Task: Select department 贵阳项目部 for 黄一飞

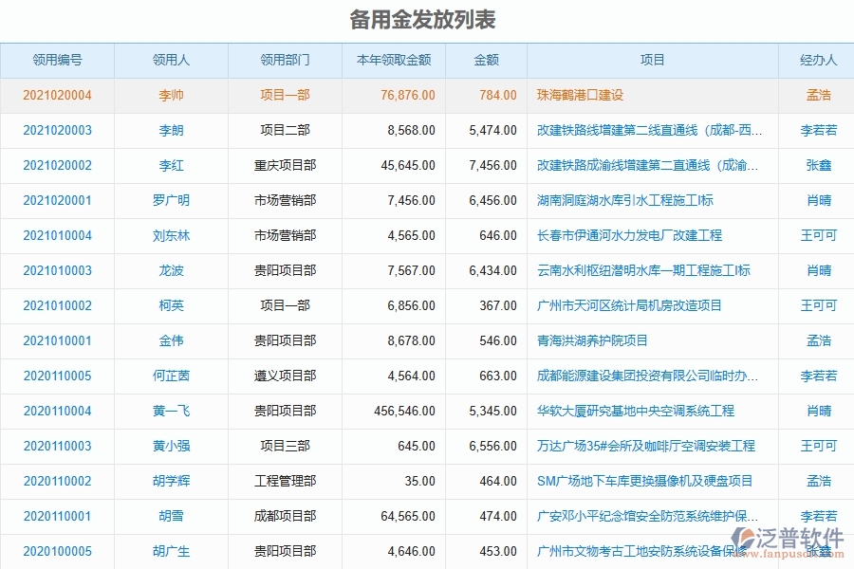Action: click(285, 411)
